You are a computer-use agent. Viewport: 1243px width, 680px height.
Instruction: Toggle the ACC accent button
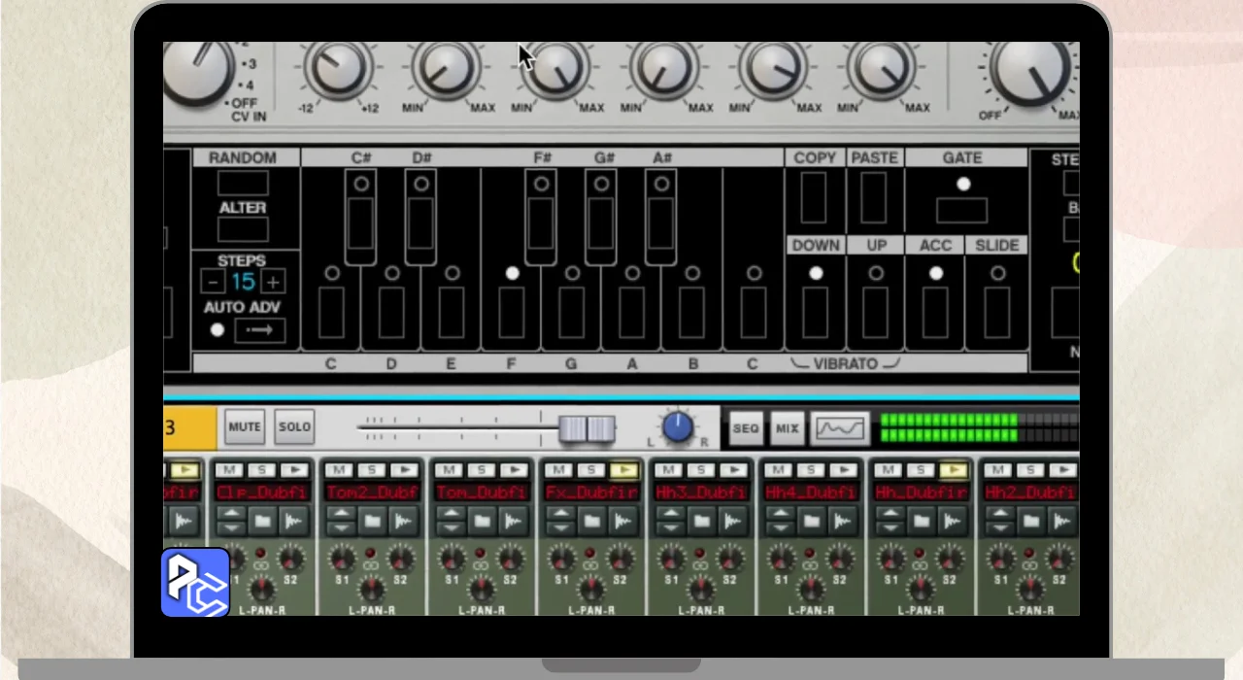pos(935,313)
